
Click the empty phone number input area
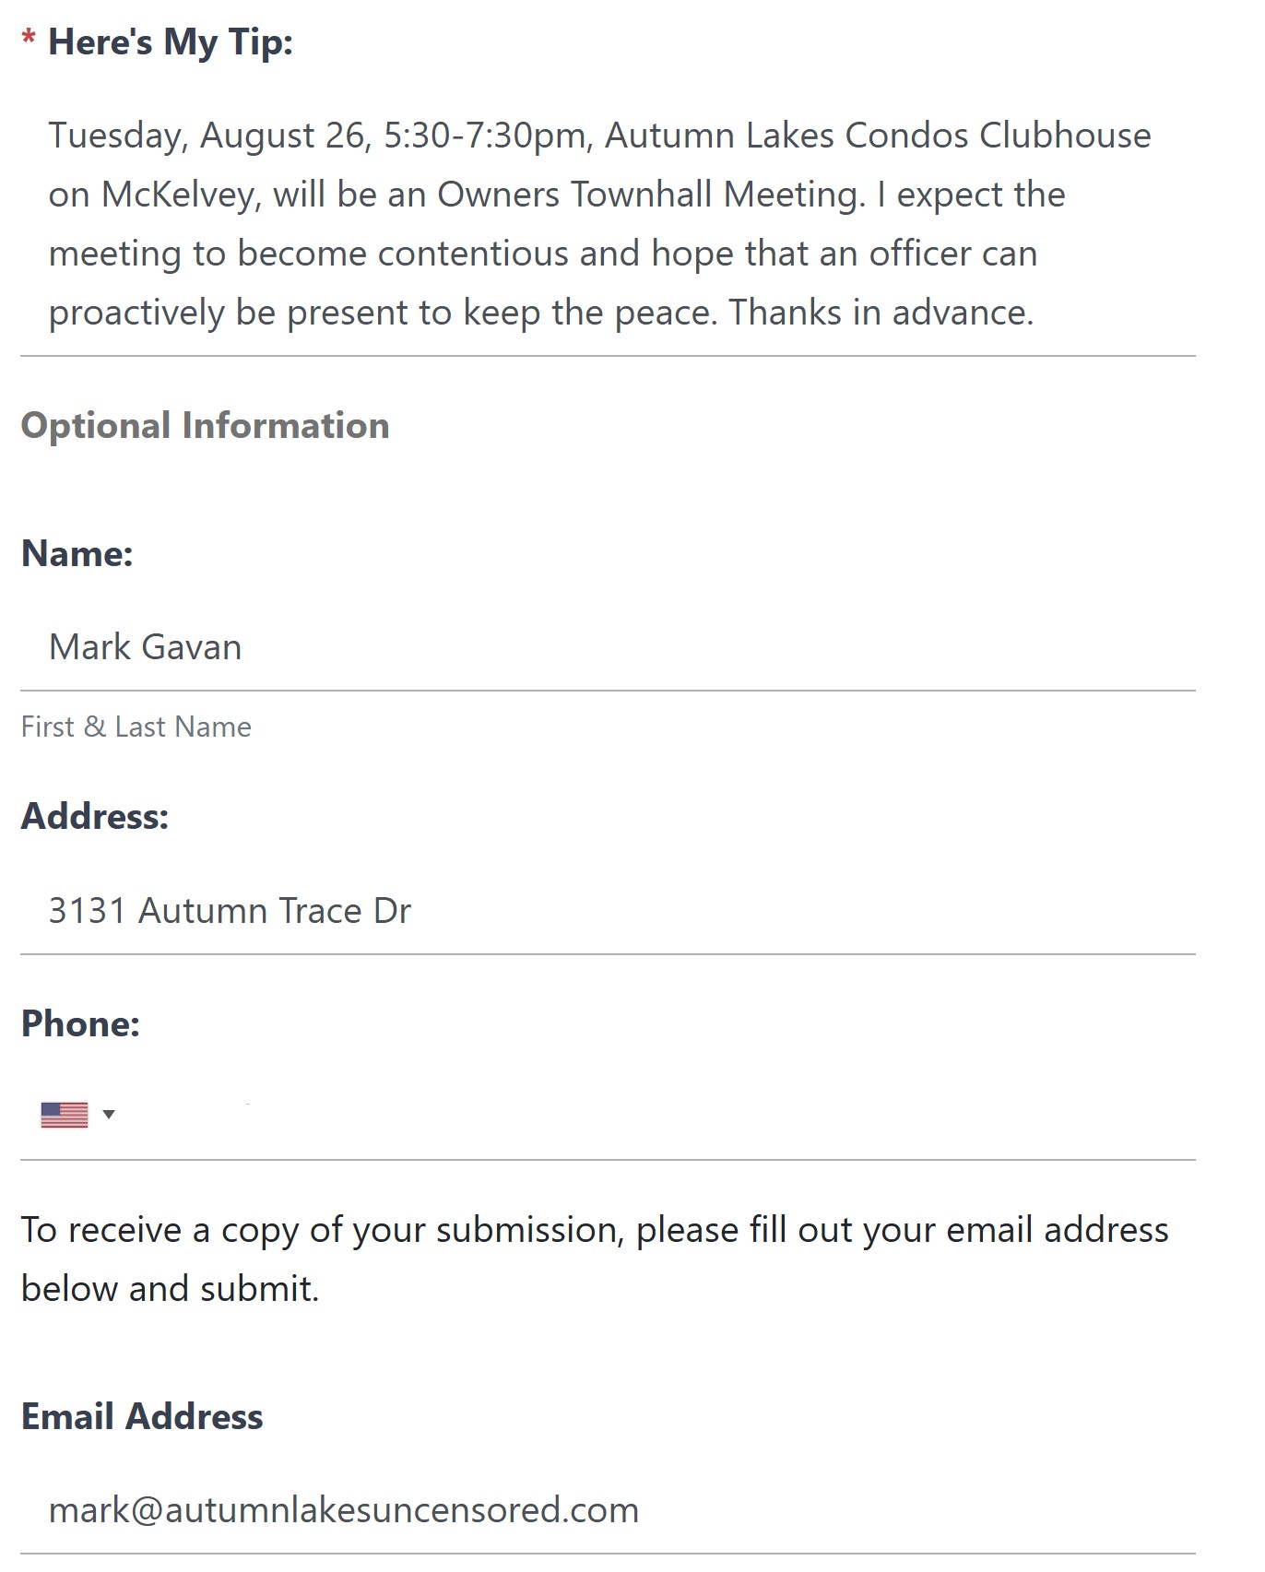645,1116
